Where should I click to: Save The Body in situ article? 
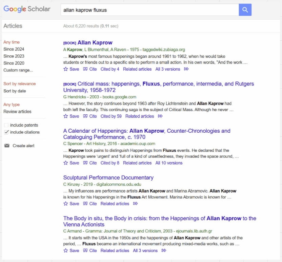click(71, 251)
